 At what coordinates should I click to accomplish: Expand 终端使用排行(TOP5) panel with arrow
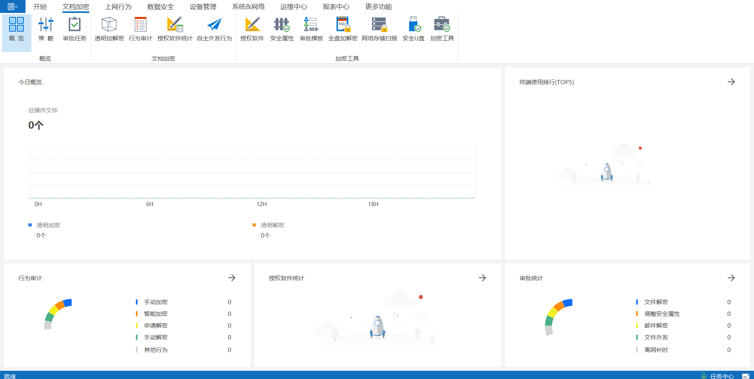(x=731, y=82)
